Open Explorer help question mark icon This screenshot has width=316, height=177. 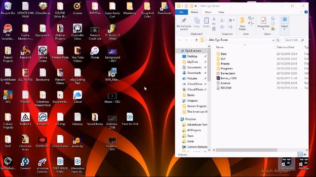[x=306, y=12]
